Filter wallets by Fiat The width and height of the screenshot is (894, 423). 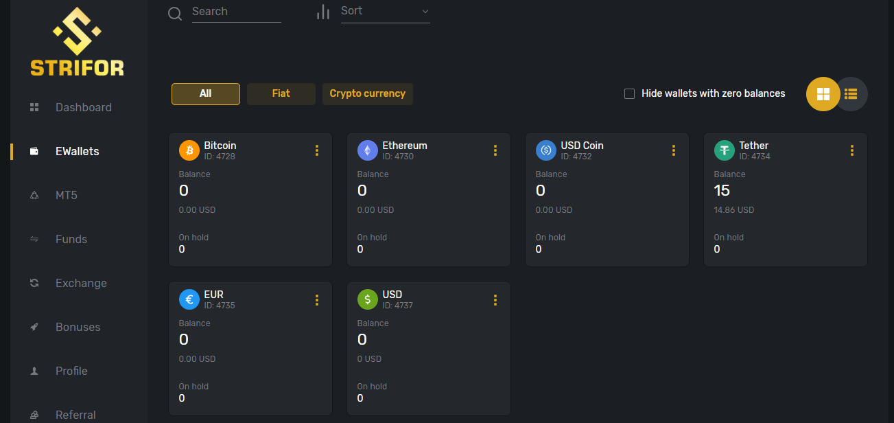[281, 94]
